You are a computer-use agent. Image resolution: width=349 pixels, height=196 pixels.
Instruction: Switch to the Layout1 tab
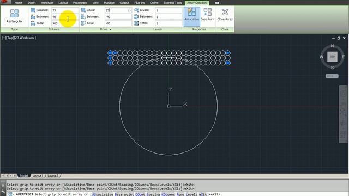pos(38,176)
